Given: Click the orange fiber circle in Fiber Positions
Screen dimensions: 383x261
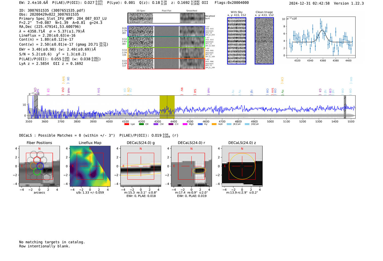Looking at the screenshot, I should click(33, 166).
